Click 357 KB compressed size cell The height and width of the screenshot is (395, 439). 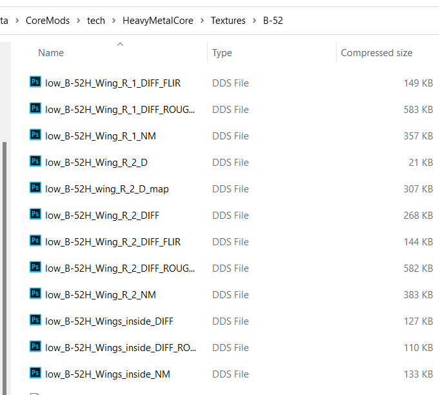click(418, 136)
